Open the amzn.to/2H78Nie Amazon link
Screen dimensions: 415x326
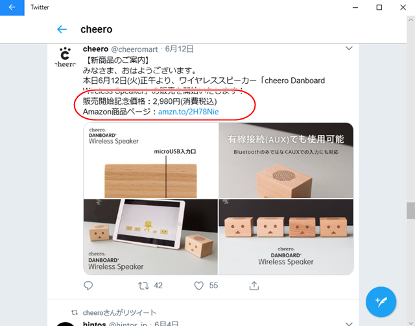[x=189, y=112]
